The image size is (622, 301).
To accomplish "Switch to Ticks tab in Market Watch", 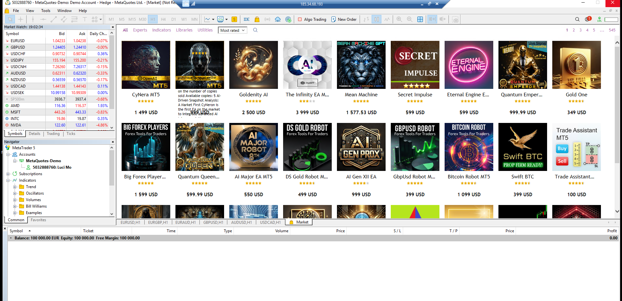I will pos(71,134).
